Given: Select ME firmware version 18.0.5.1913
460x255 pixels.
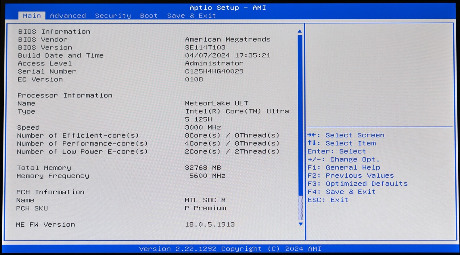Looking at the screenshot, I should click(x=210, y=224).
